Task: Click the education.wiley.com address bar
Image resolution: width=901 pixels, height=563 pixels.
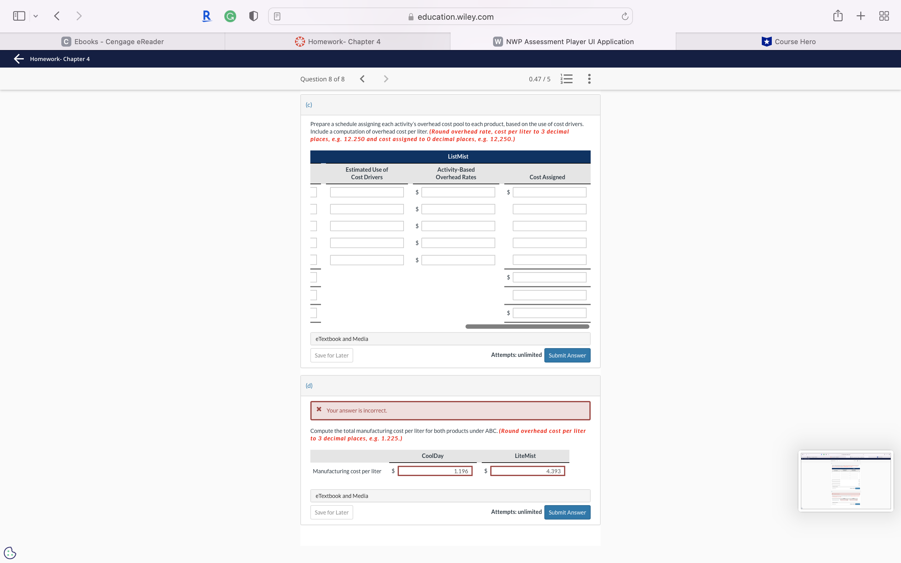Action: [450, 16]
